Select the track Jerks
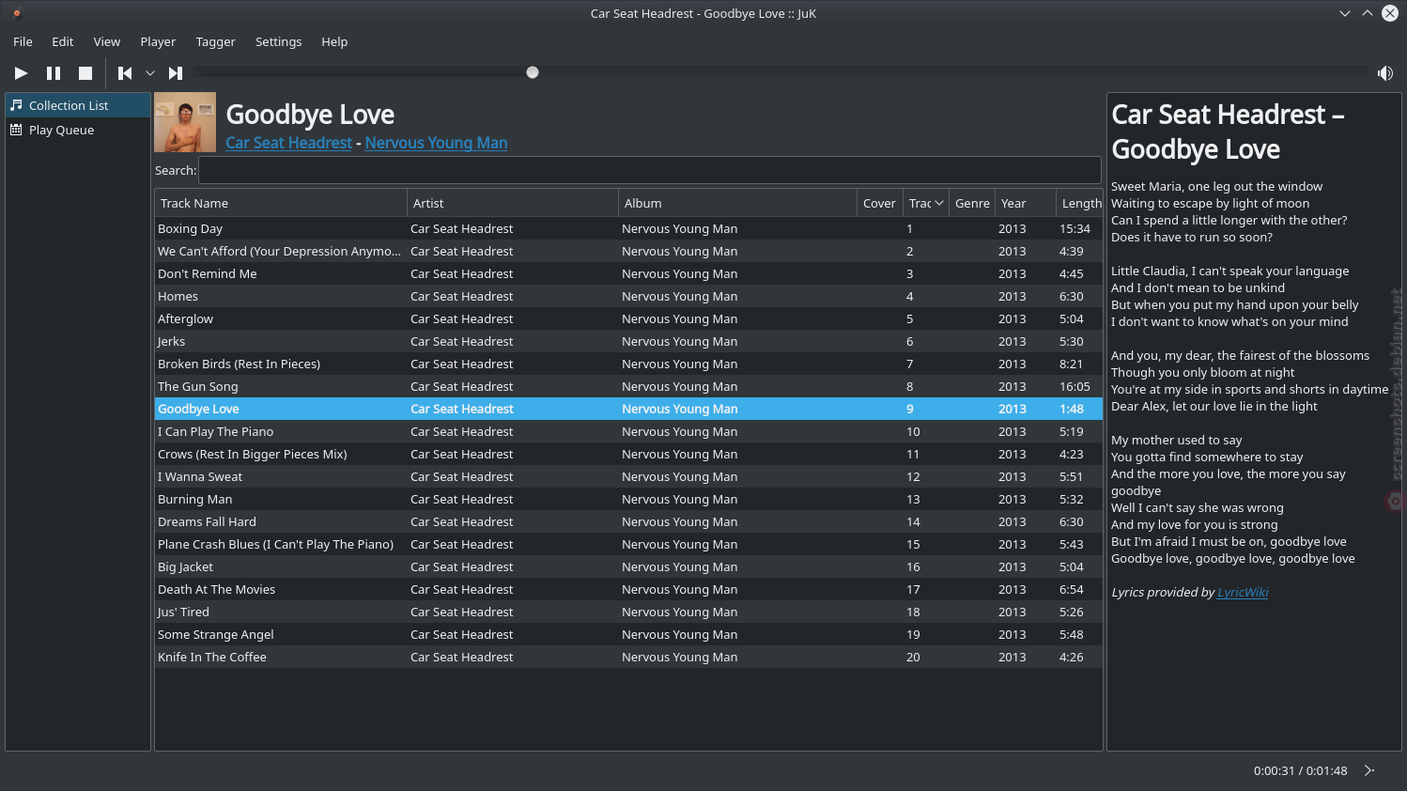Screen dimensions: 1407x791 coord(628,341)
